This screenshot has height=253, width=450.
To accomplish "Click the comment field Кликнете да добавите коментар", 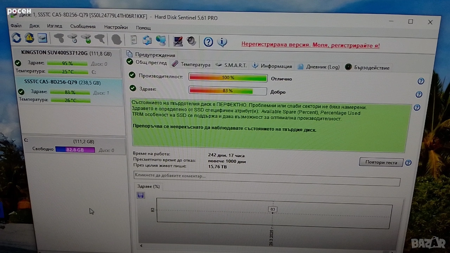I will [266, 176].
